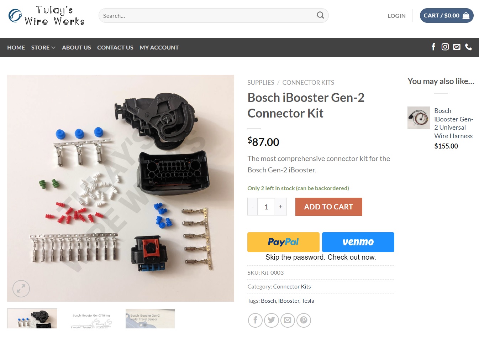Open the Connector Kits breadcrumb link
479x338 pixels.
coord(308,83)
